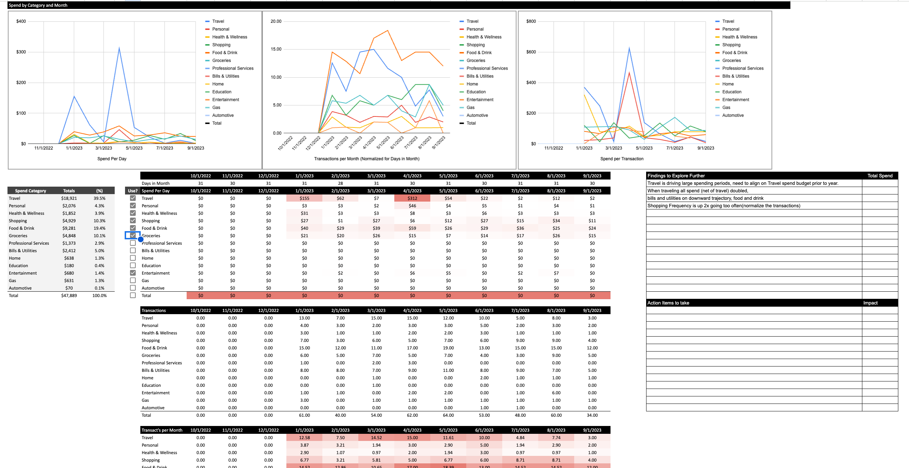Select finding 'Shopping Frequency is up 2x'
The width and height of the screenshot is (909, 468).
click(x=754, y=206)
